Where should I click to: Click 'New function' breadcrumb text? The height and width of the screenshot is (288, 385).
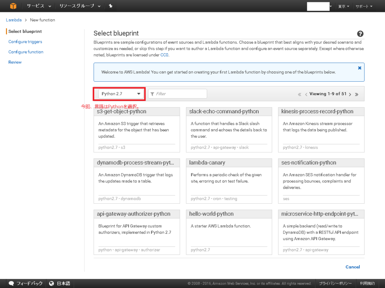[x=42, y=20]
